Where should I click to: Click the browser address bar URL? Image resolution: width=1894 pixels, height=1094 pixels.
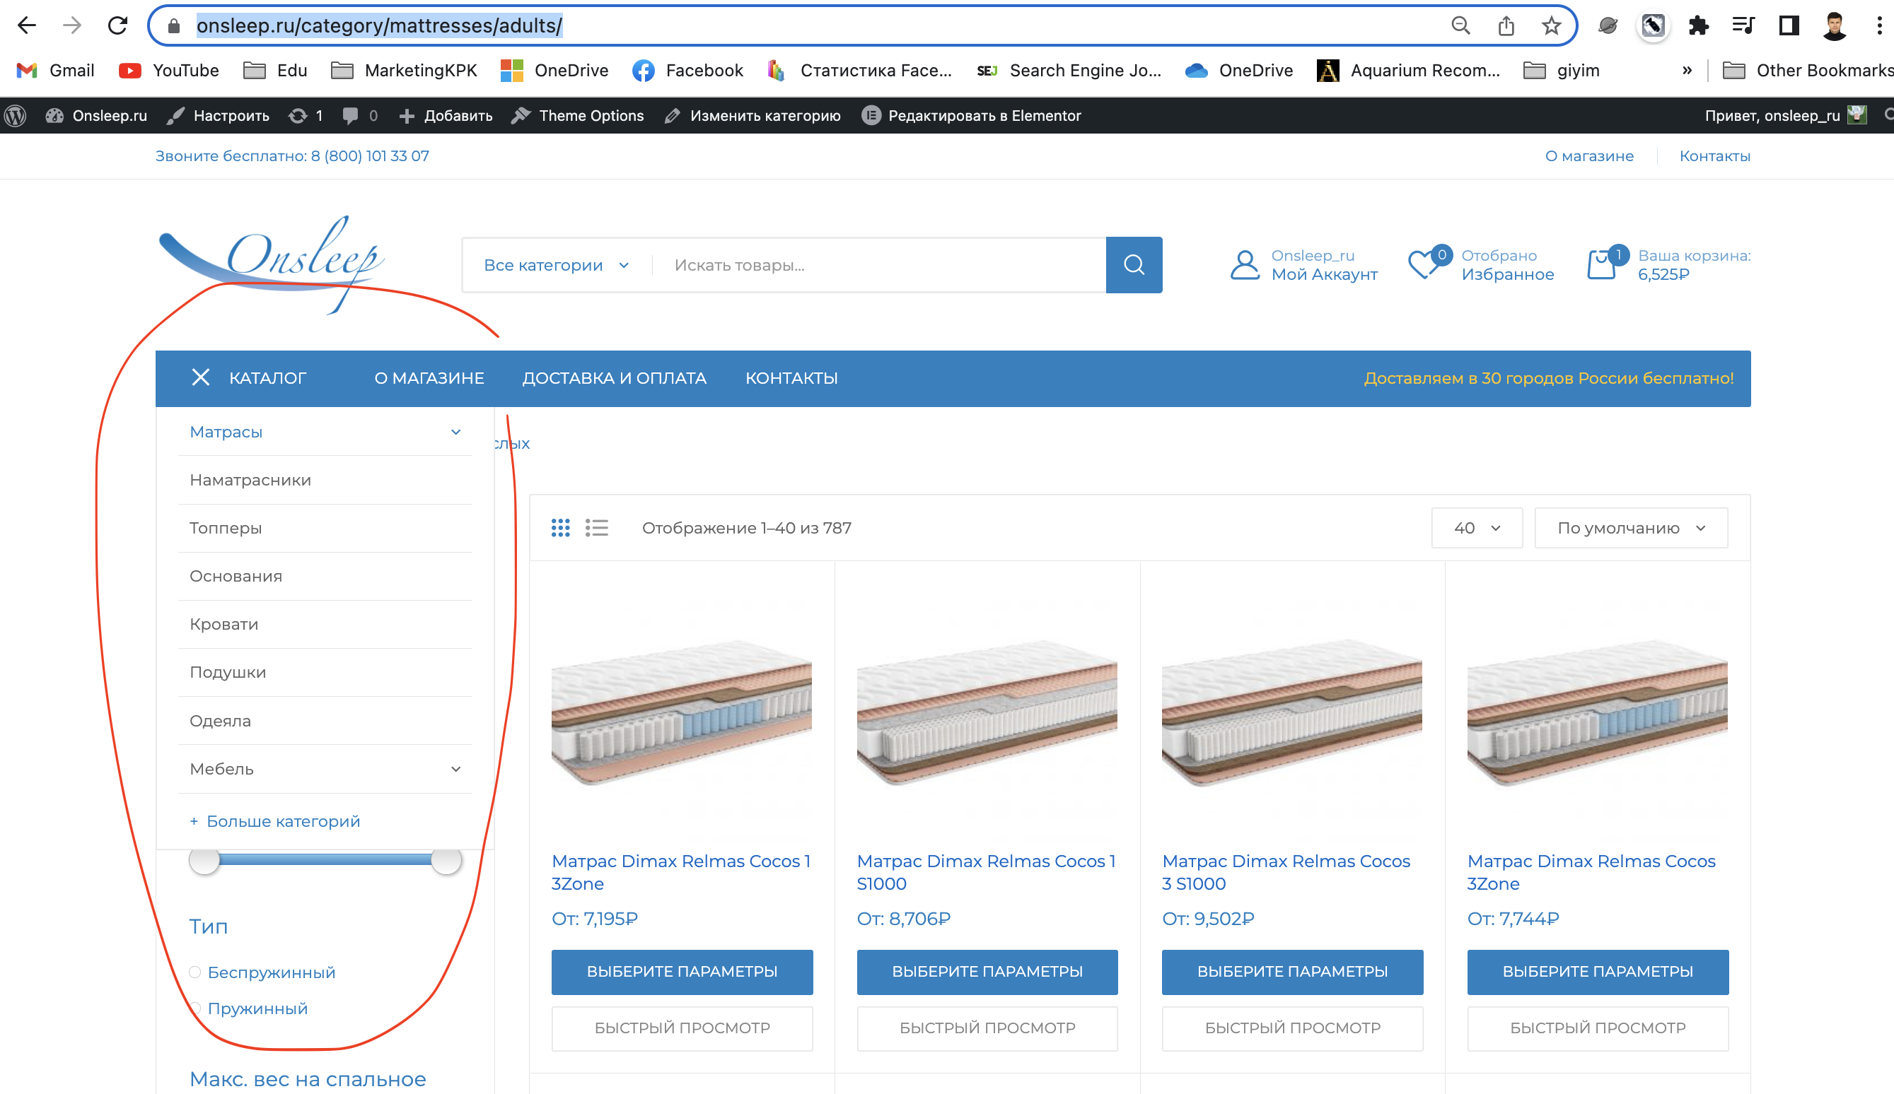click(x=380, y=25)
